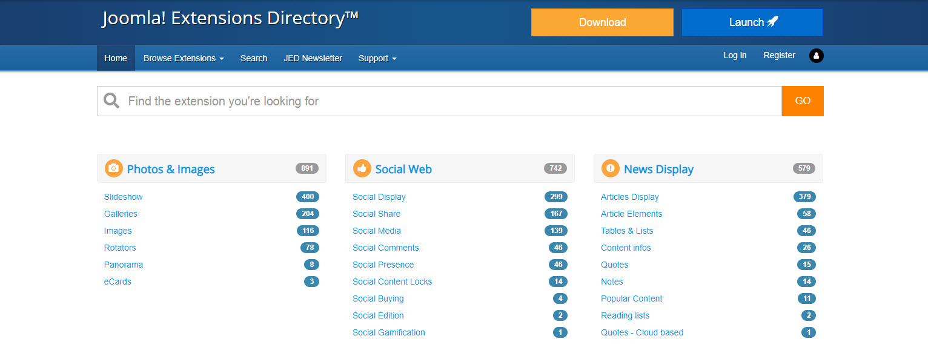Click the 891 count badge for Photos & Images
Viewport: 928px width, 356px height.
[307, 168]
